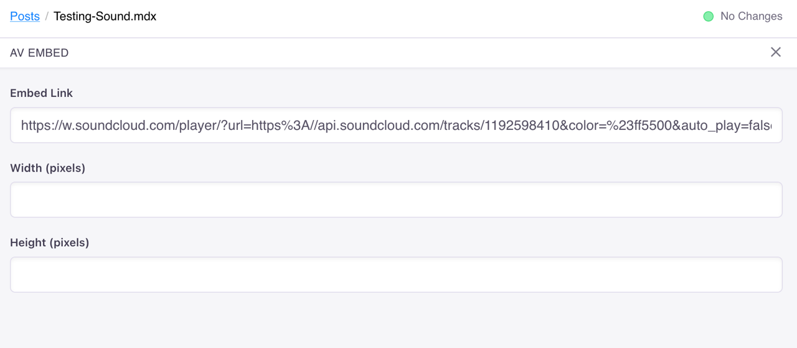This screenshot has width=797, height=348.
Task: Click empty panel area below Height field
Action: pyautogui.click(x=396, y=321)
